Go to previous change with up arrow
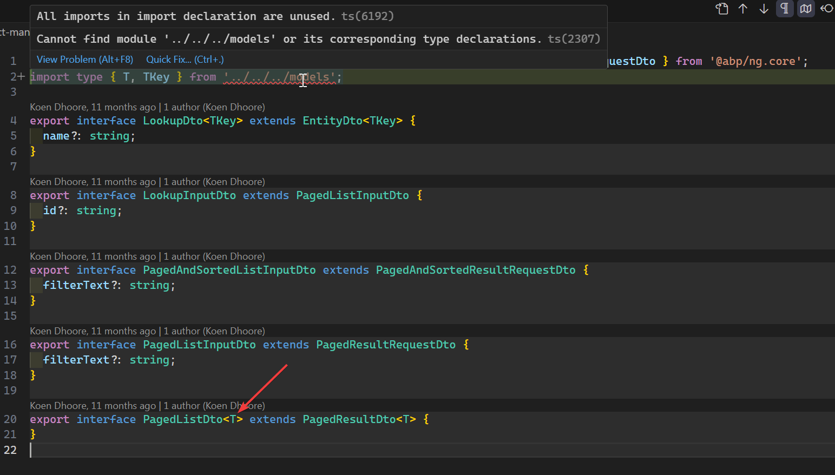Image resolution: width=835 pixels, height=475 pixels. [743, 9]
